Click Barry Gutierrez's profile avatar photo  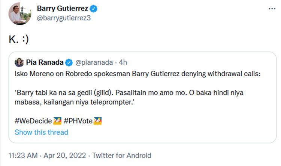(x=18, y=15)
